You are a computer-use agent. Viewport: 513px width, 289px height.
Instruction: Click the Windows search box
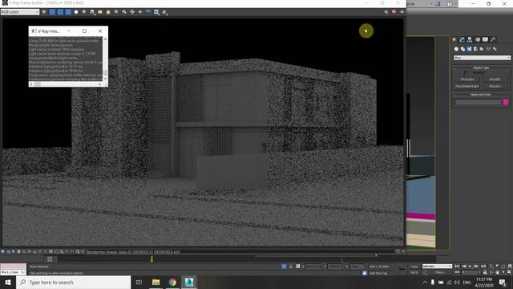tap(73, 282)
